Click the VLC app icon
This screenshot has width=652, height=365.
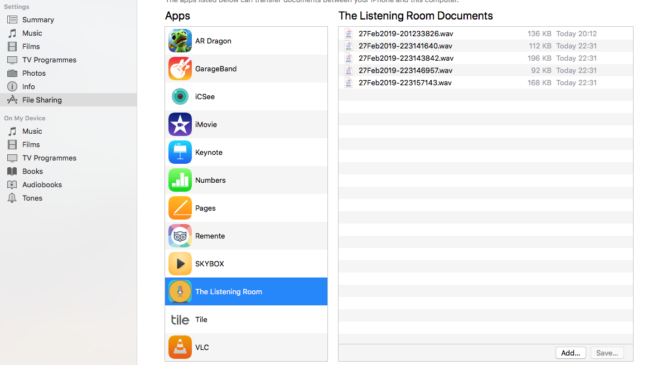(180, 347)
